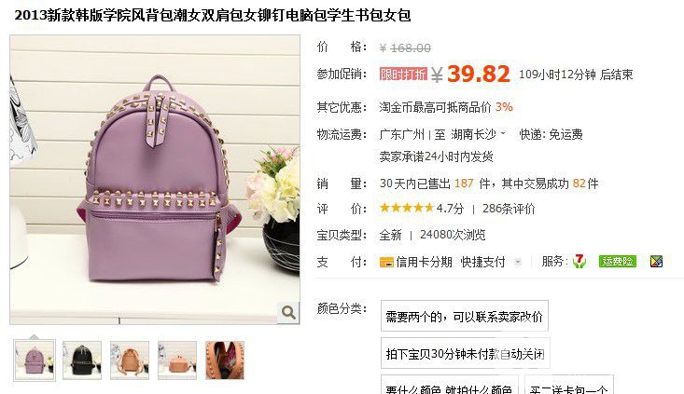Click the 187 sold count link

click(x=464, y=183)
